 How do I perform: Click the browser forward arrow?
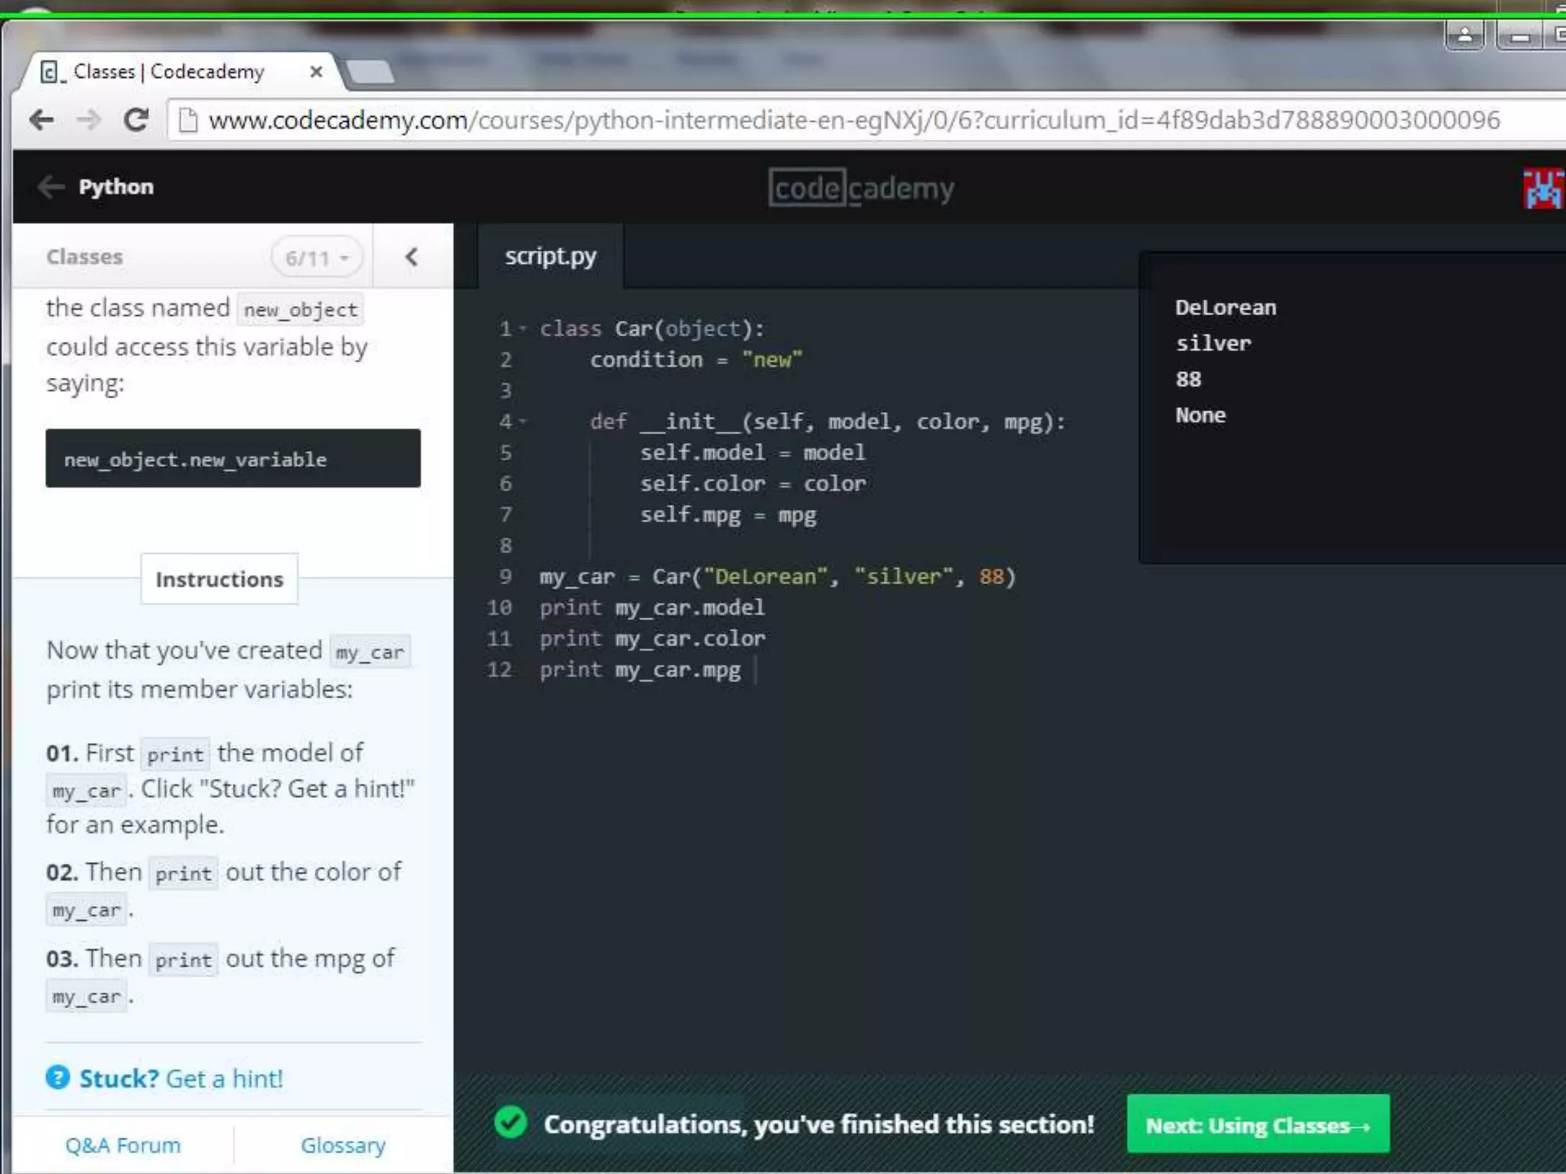tap(89, 120)
